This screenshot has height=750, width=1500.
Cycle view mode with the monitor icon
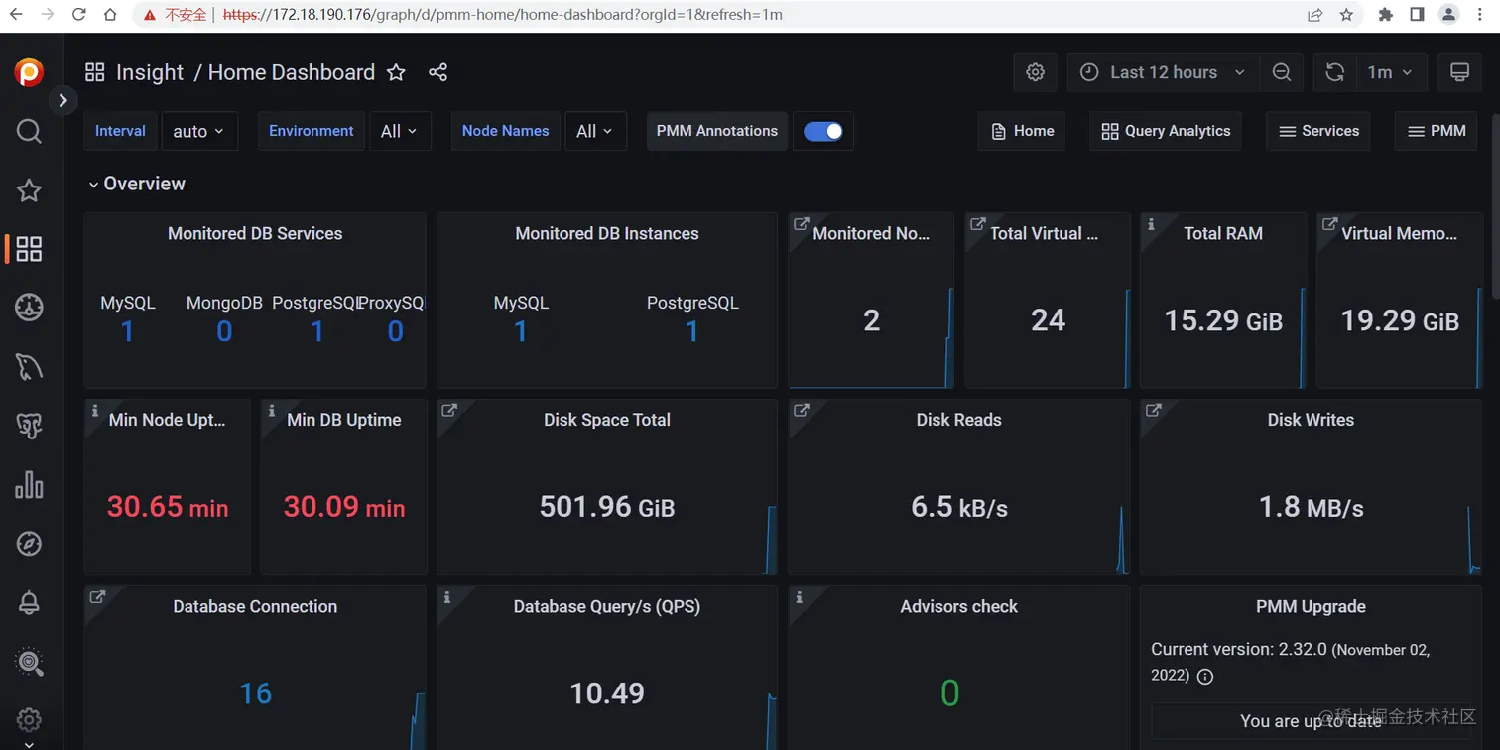point(1459,72)
